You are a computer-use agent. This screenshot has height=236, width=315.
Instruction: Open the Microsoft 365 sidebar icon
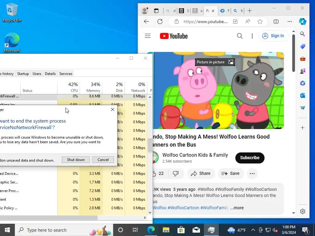point(303,83)
